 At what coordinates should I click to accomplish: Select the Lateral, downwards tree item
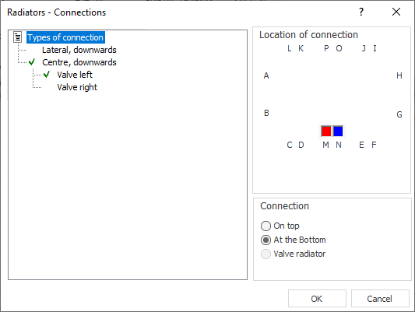pyautogui.click(x=79, y=50)
